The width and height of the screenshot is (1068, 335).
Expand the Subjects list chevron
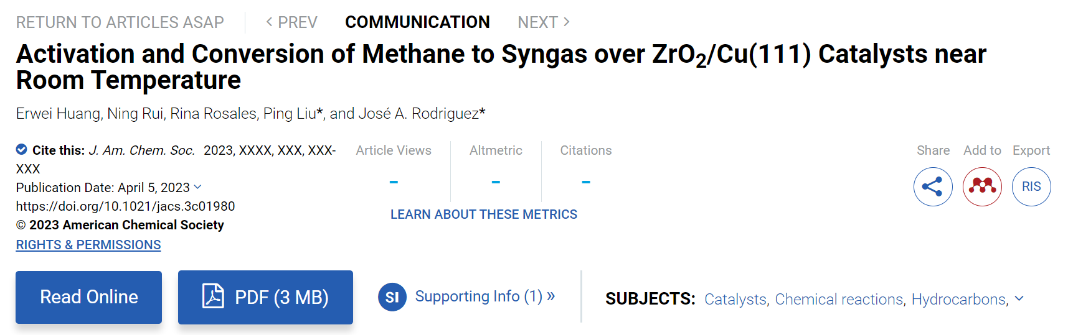click(x=1019, y=298)
